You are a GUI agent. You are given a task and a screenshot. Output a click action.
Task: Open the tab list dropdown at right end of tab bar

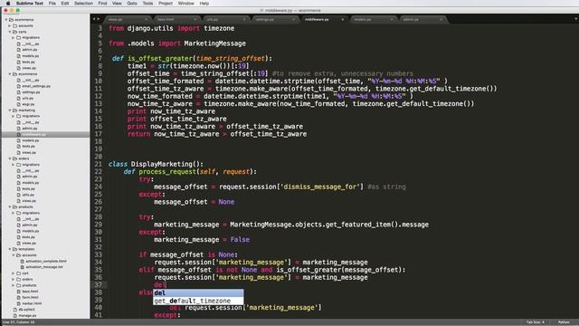(575, 19)
